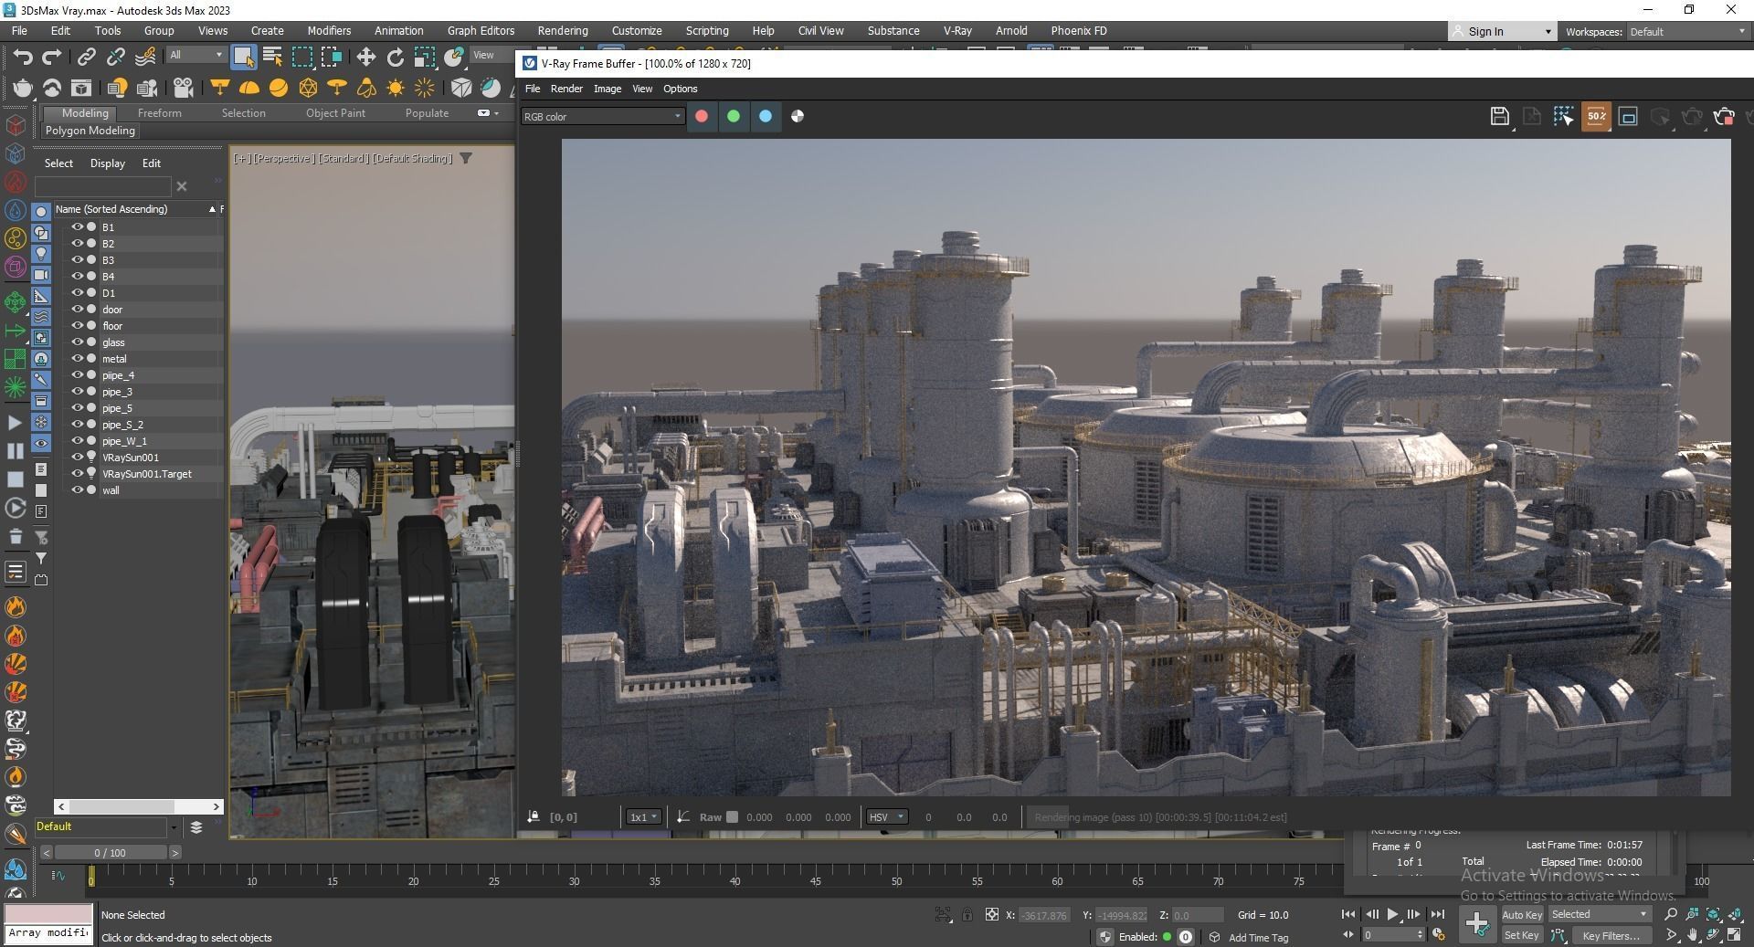This screenshot has height=947, width=1754.
Task: Play the animation
Action: tap(1392, 914)
